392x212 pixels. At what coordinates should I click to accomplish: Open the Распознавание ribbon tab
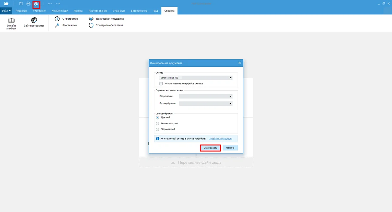pyautogui.click(x=98, y=11)
